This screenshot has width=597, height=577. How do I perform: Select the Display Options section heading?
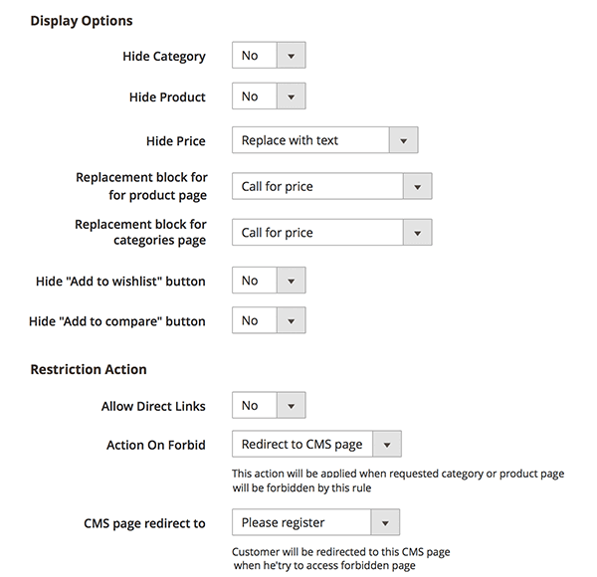point(82,21)
